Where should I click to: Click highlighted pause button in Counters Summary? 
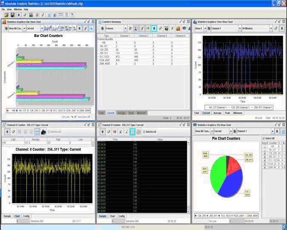coord(154,28)
